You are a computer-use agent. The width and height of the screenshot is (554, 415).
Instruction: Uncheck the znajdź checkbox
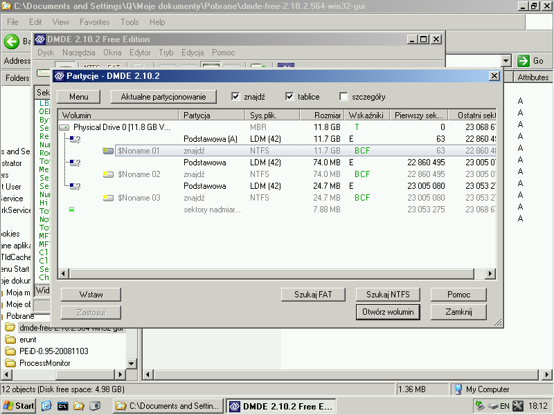(x=235, y=96)
